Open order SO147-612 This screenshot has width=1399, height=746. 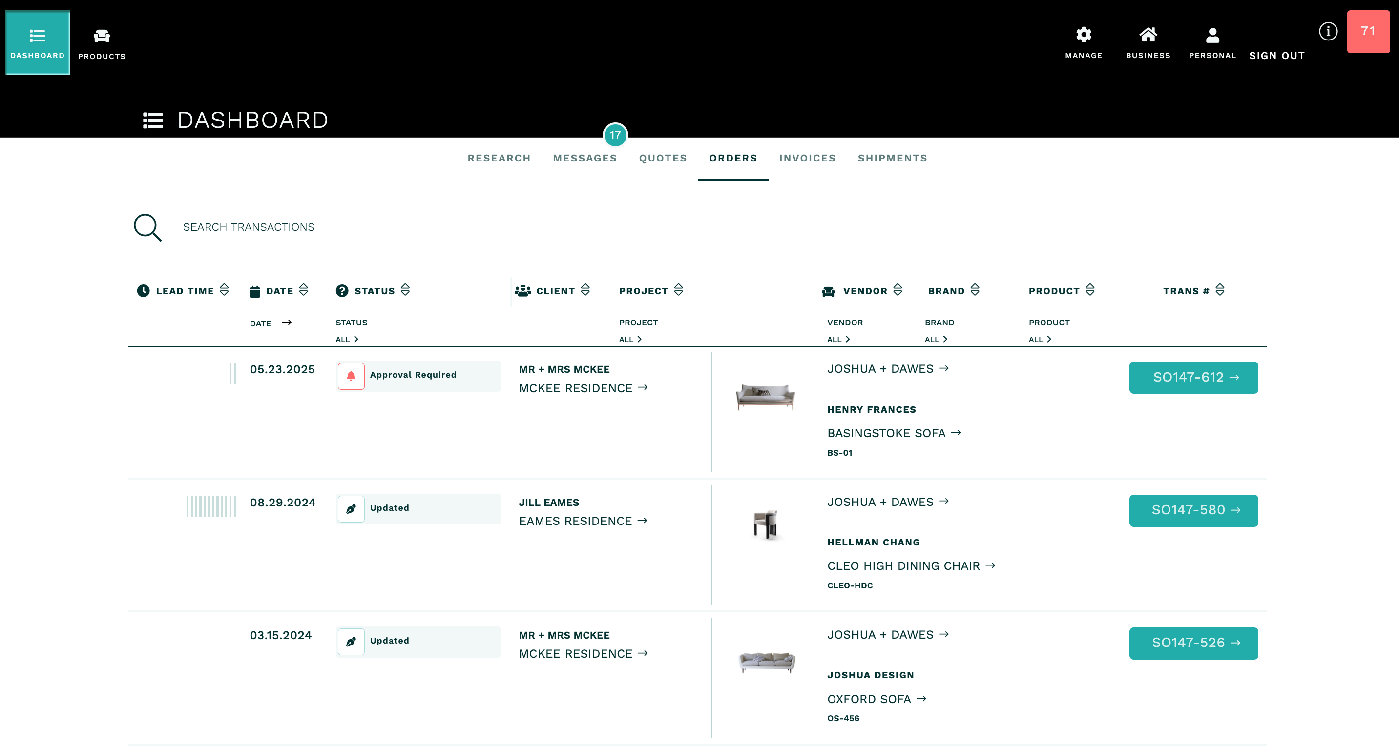pyautogui.click(x=1193, y=377)
